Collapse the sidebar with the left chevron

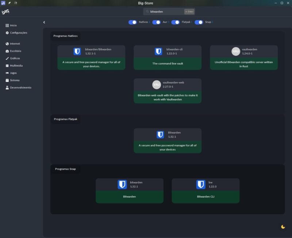coord(44,22)
